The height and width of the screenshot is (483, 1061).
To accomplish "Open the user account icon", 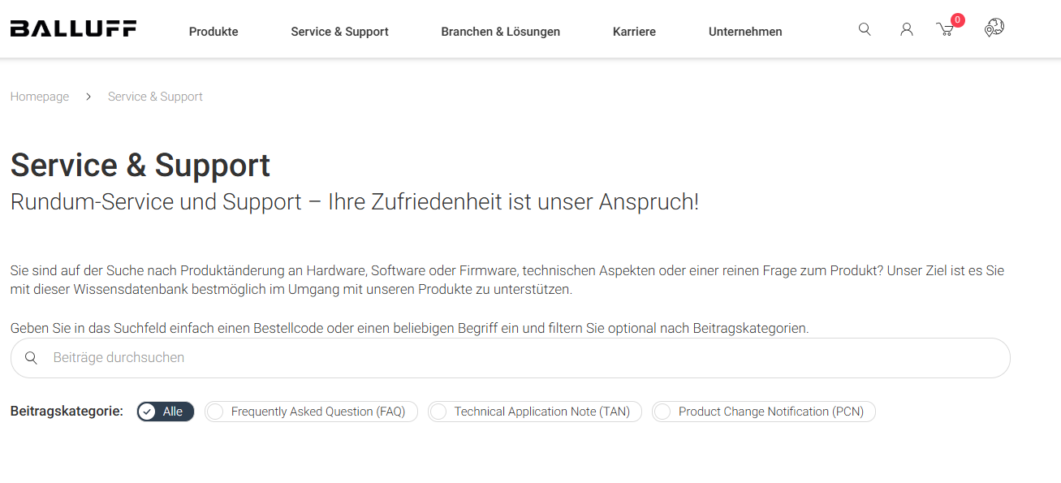I will pyautogui.click(x=907, y=29).
